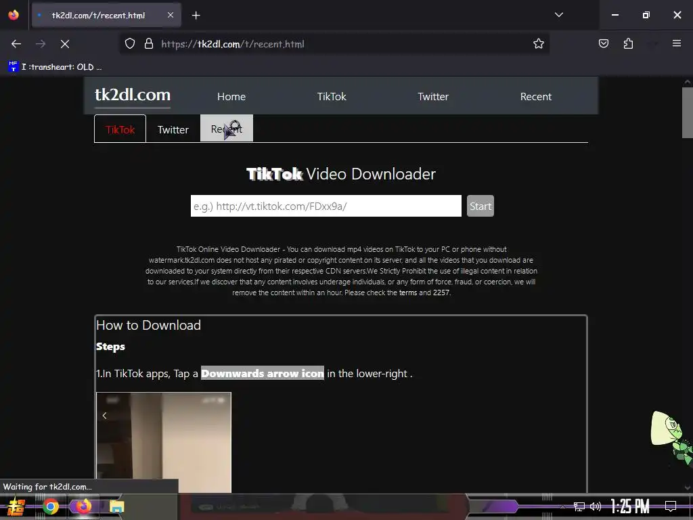Screen dimensions: 693x520
Task: Open the 2257 link in the disclaimer
Action: pos(441,292)
